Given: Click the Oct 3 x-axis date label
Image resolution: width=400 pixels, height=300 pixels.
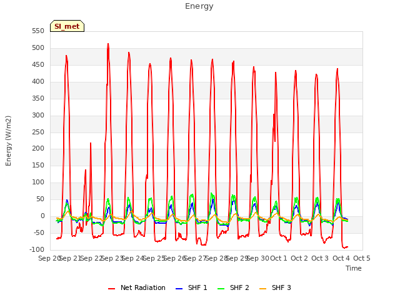Looking at the screenshot, I should (x=320, y=258).
